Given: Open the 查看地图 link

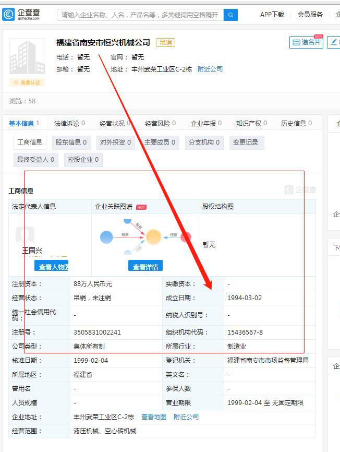Looking at the screenshot, I should pyautogui.click(x=154, y=417).
